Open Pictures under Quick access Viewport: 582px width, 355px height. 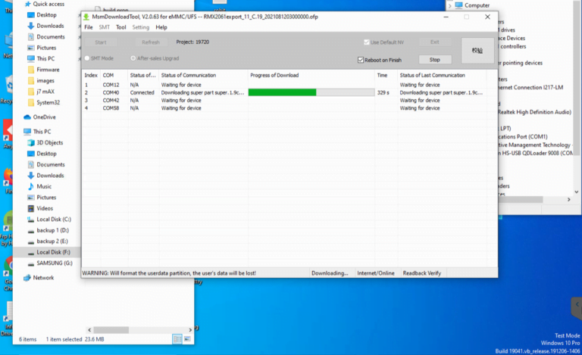click(x=46, y=48)
